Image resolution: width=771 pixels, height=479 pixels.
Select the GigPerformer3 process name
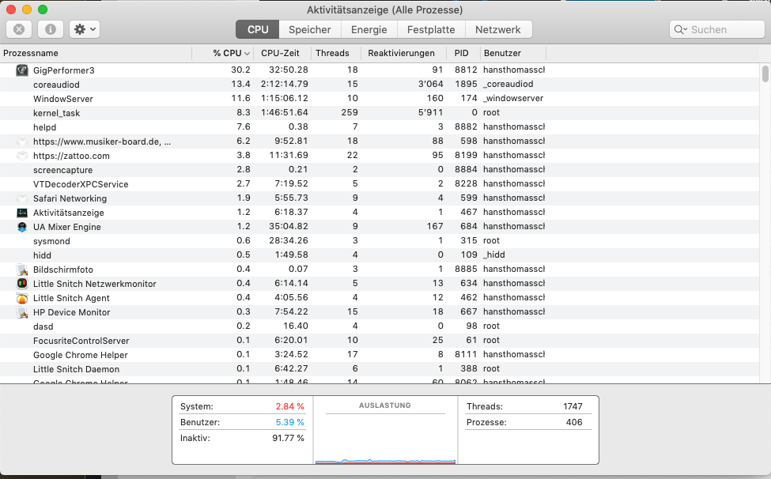pyautogui.click(x=64, y=70)
